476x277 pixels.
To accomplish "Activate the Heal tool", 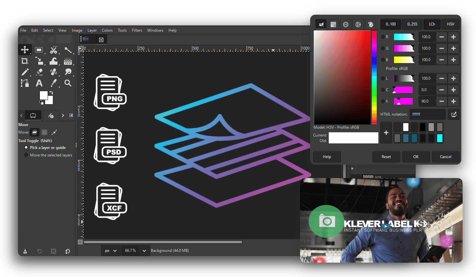I will click(x=54, y=72).
